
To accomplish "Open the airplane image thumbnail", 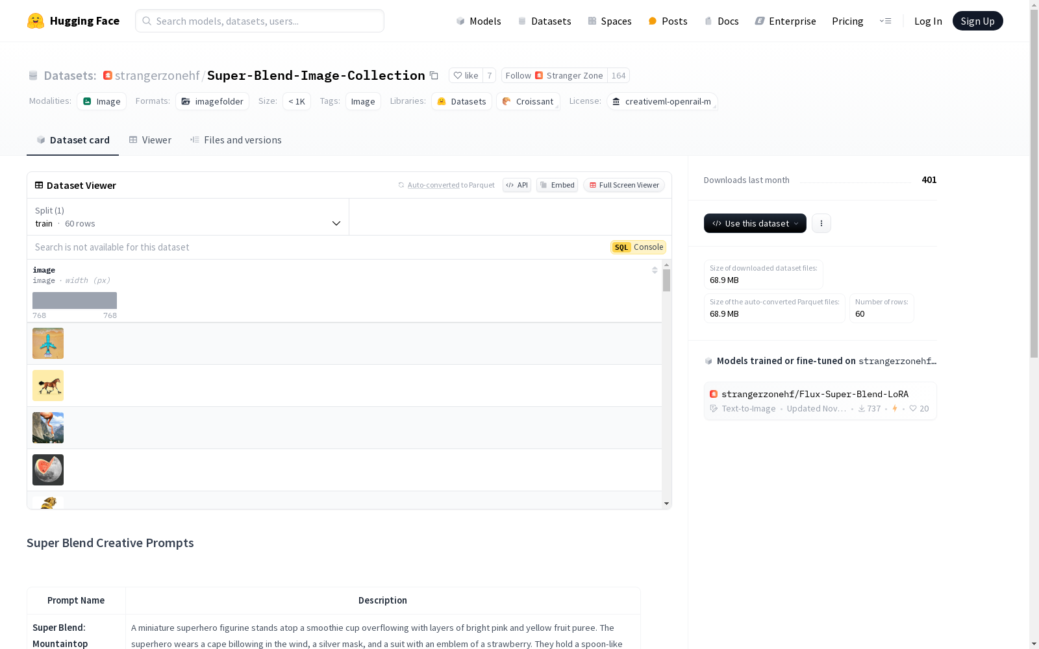I will pyautogui.click(x=48, y=343).
